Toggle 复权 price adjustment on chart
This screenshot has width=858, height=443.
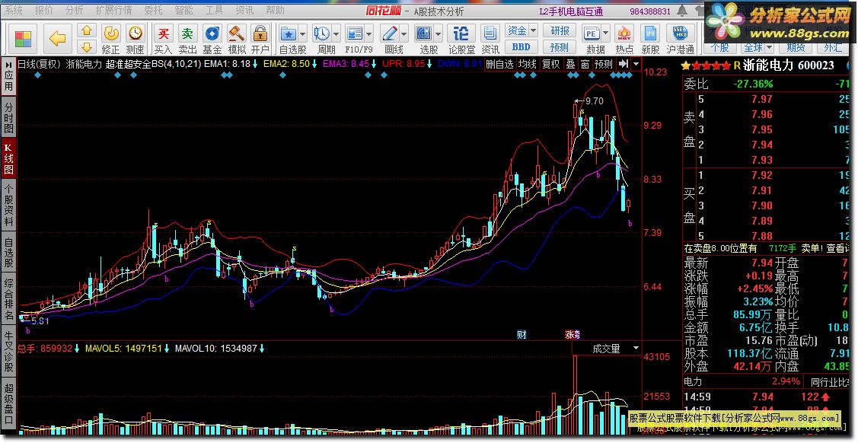click(551, 64)
